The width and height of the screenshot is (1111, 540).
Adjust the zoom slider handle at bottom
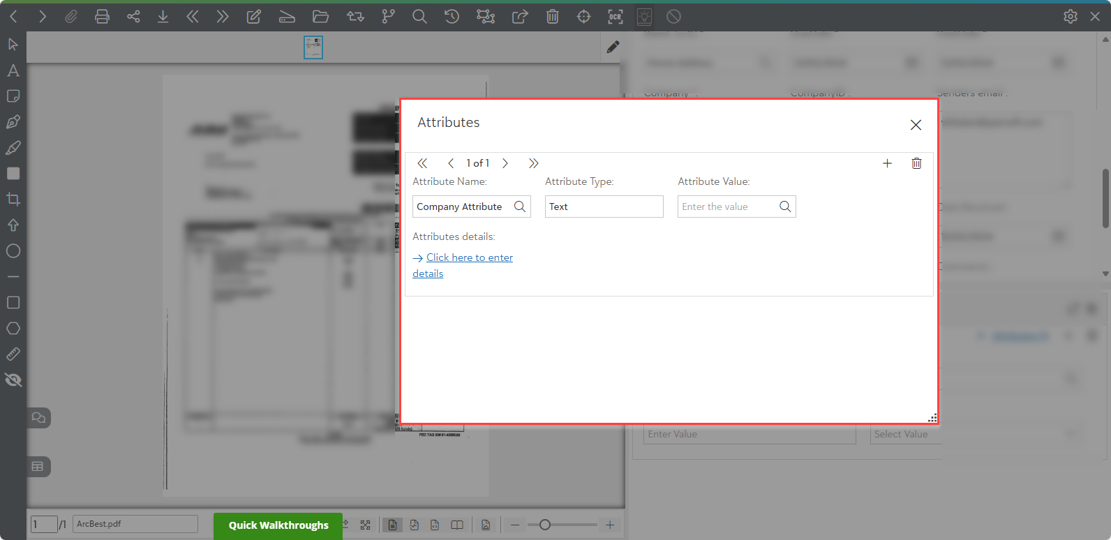tap(545, 525)
